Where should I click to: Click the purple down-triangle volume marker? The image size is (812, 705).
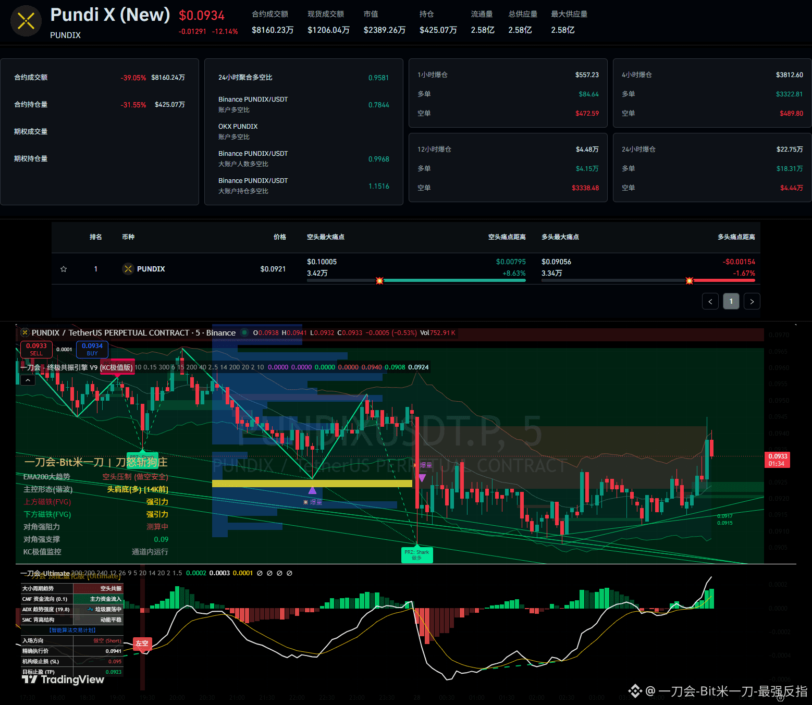(x=422, y=477)
